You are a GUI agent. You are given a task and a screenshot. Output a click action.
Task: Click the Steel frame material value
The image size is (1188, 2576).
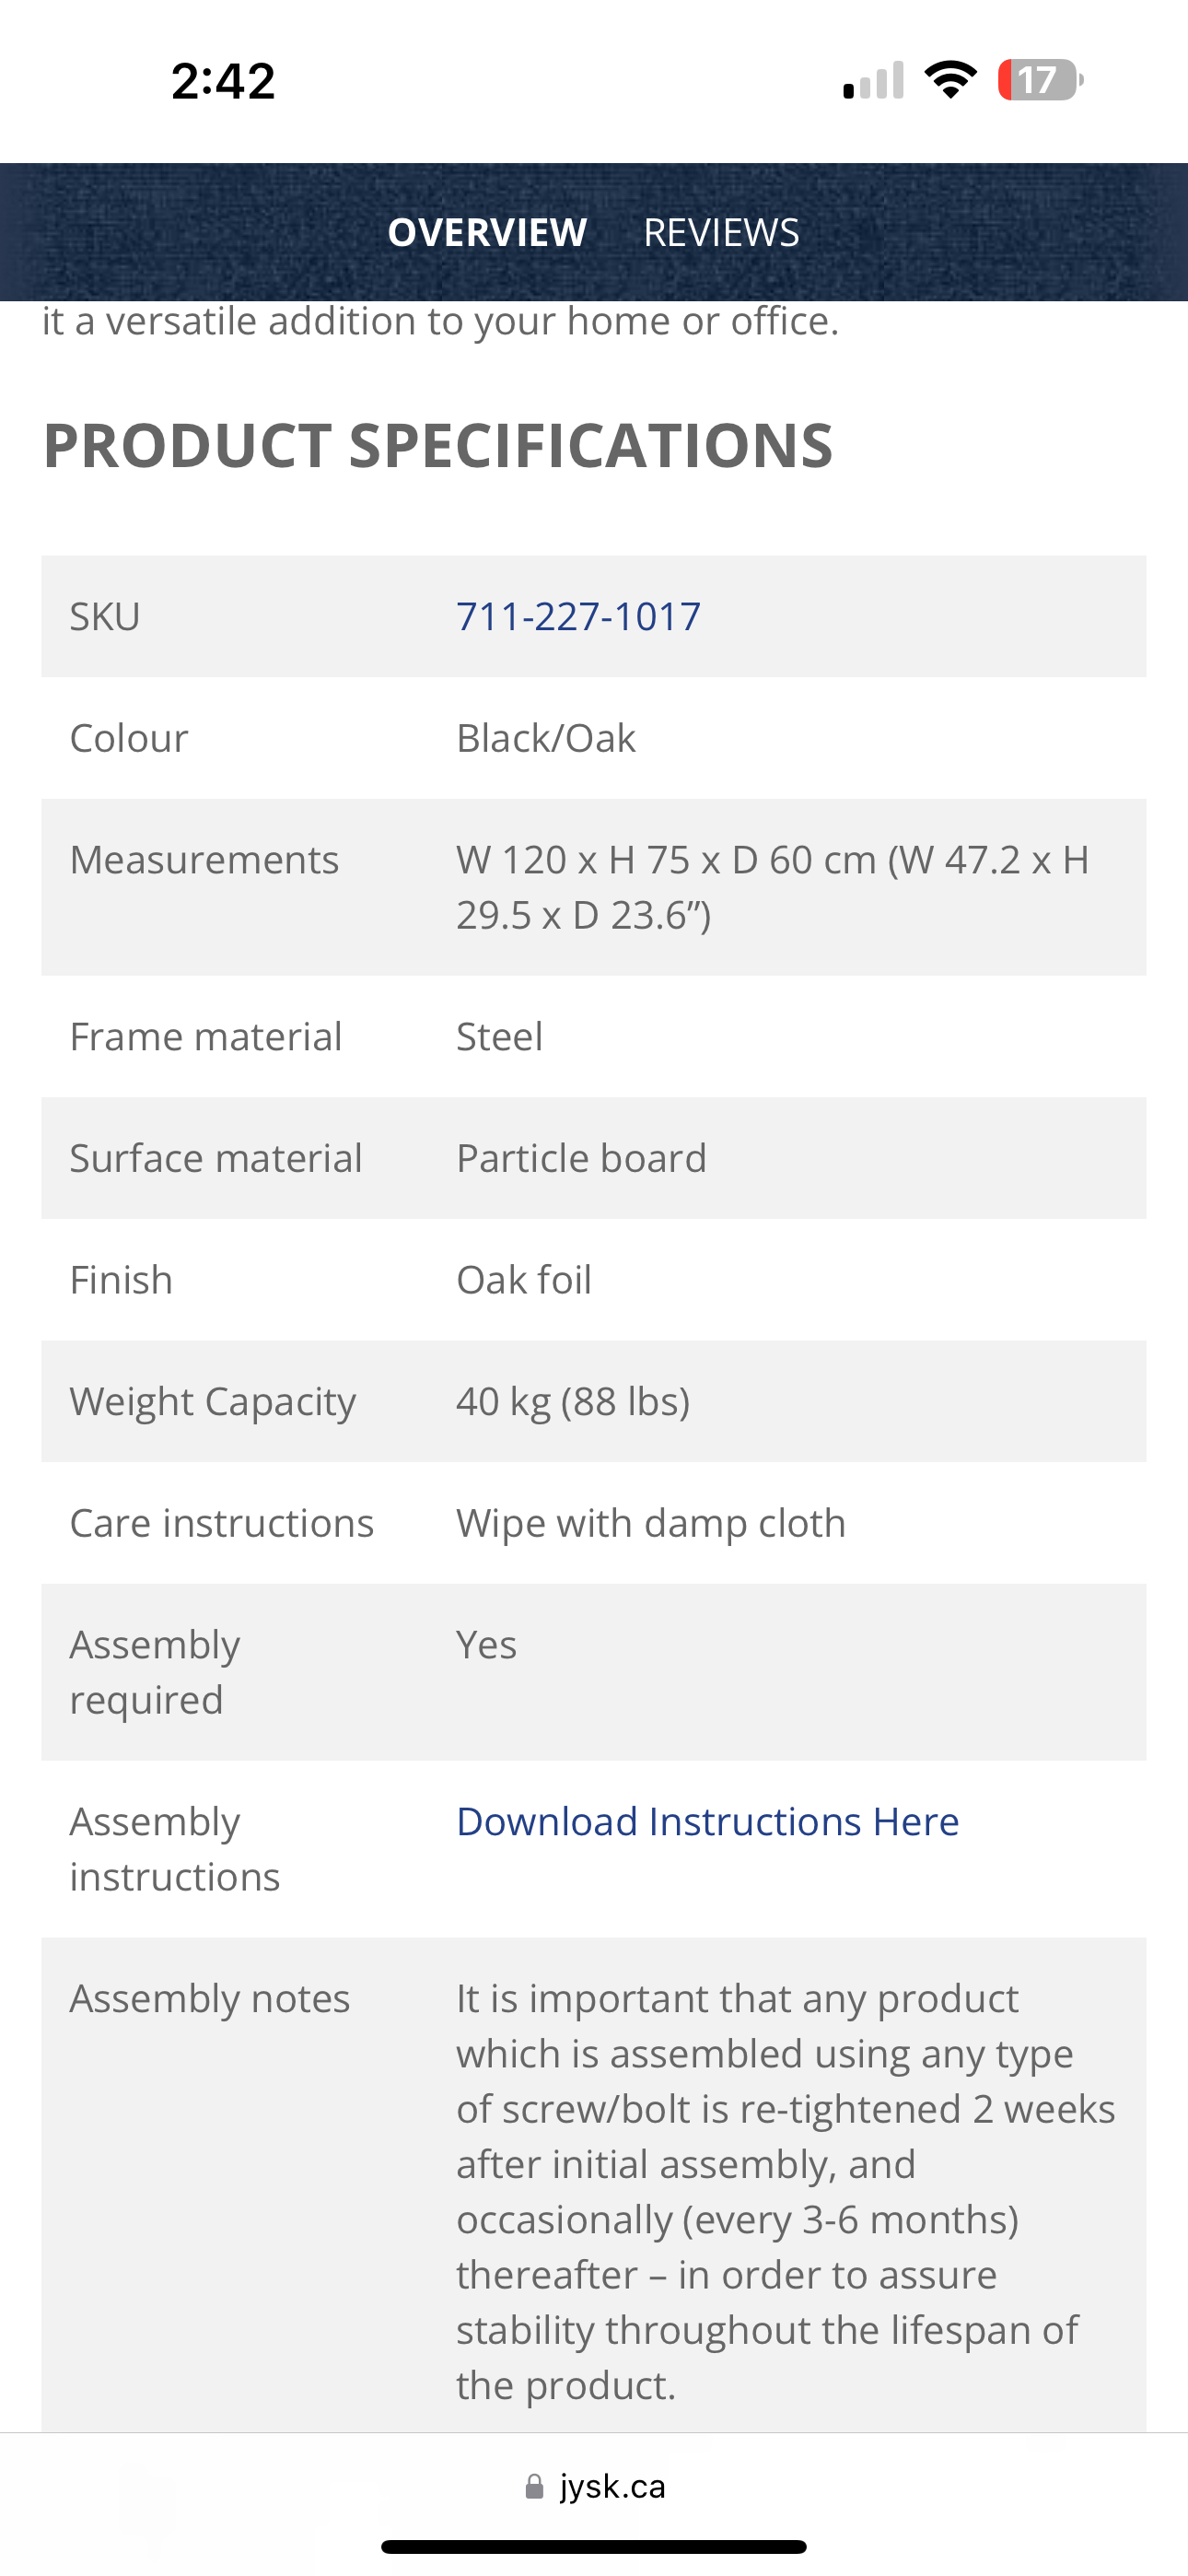point(499,1036)
